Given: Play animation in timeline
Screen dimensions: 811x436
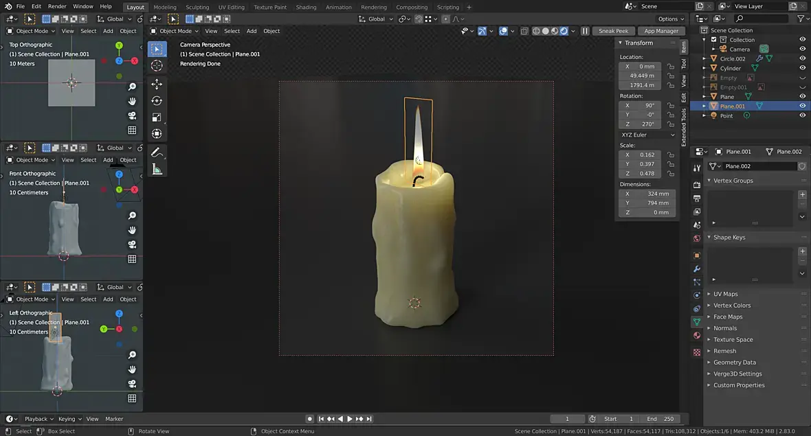Looking at the screenshot, I should 350,419.
